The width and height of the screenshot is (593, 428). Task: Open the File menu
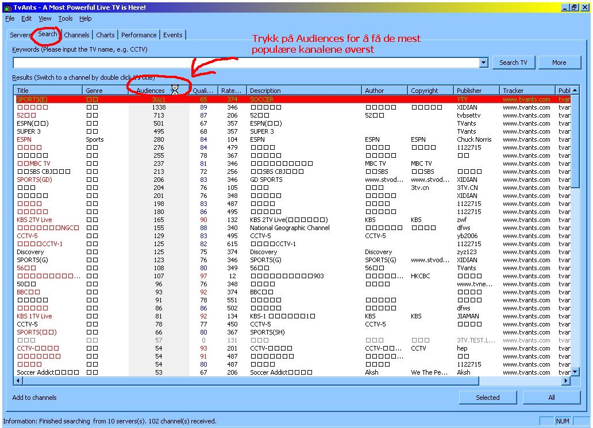point(10,18)
